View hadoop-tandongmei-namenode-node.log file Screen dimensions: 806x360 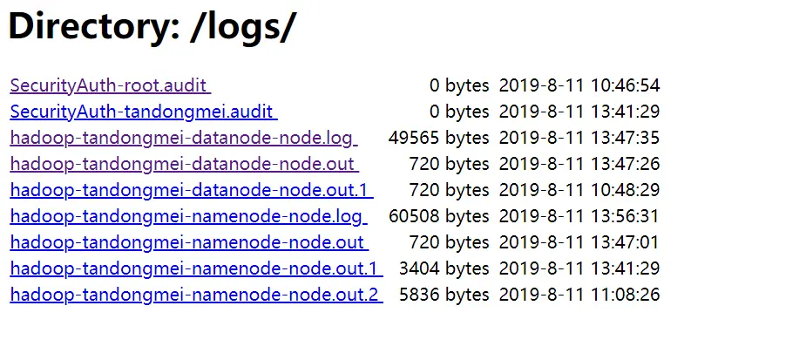click(187, 216)
